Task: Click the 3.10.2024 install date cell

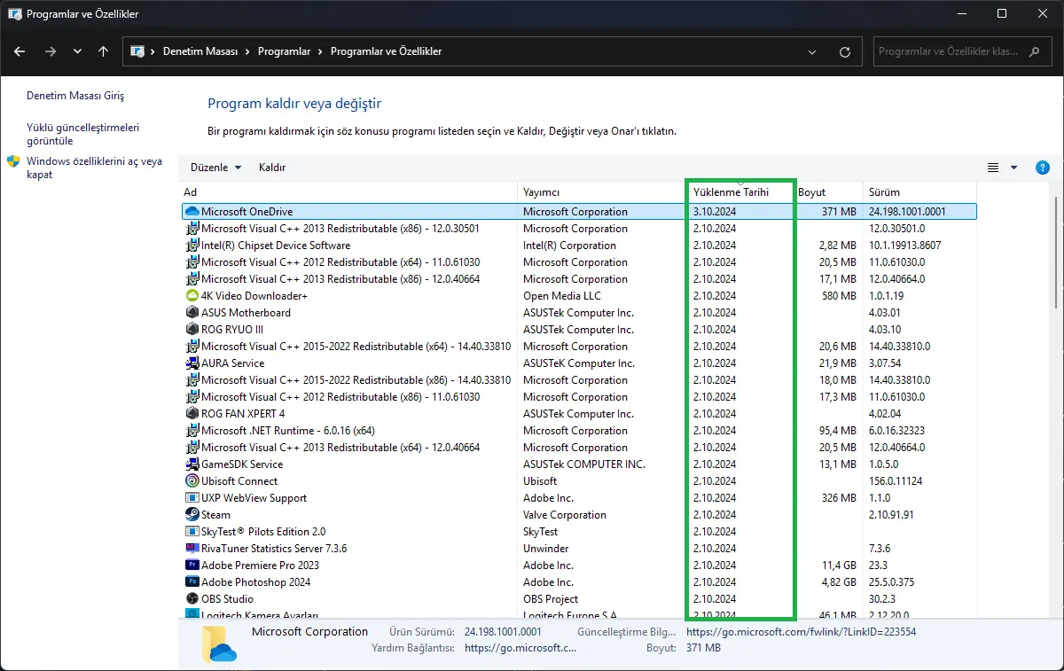Action: point(715,212)
